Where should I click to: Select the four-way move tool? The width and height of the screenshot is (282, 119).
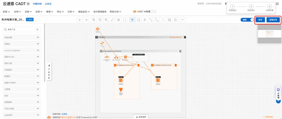point(145,20)
